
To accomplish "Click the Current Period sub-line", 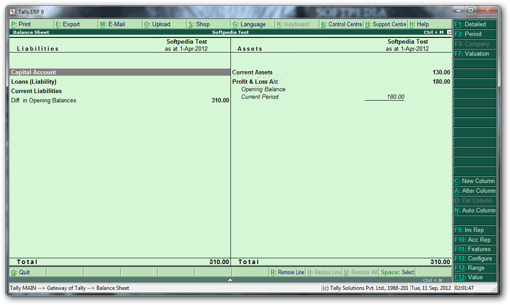I will [x=259, y=97].
